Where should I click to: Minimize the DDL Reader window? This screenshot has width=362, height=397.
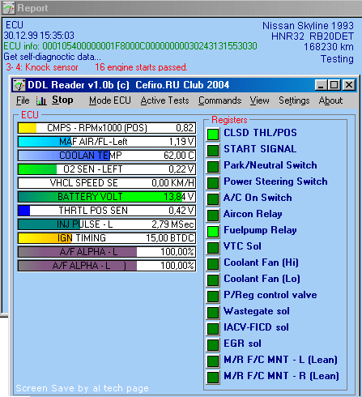coord(321,85)
